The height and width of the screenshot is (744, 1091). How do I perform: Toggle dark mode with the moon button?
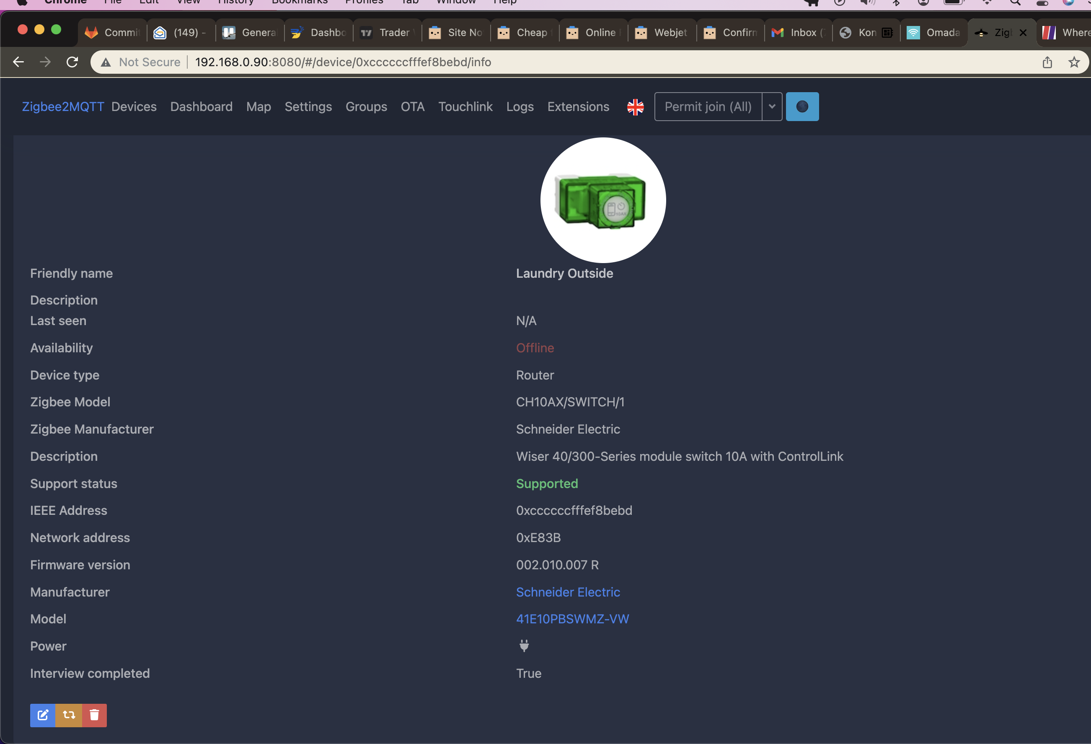point(802,106)
